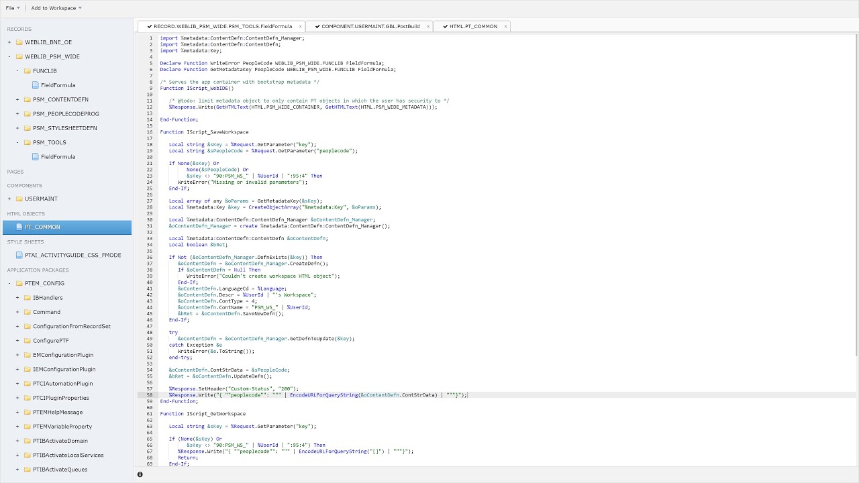Screen dimensions: 859x483
Task: Close the PSM_TOOLS.FieldFormula tab
Action: tap(300, 27)
